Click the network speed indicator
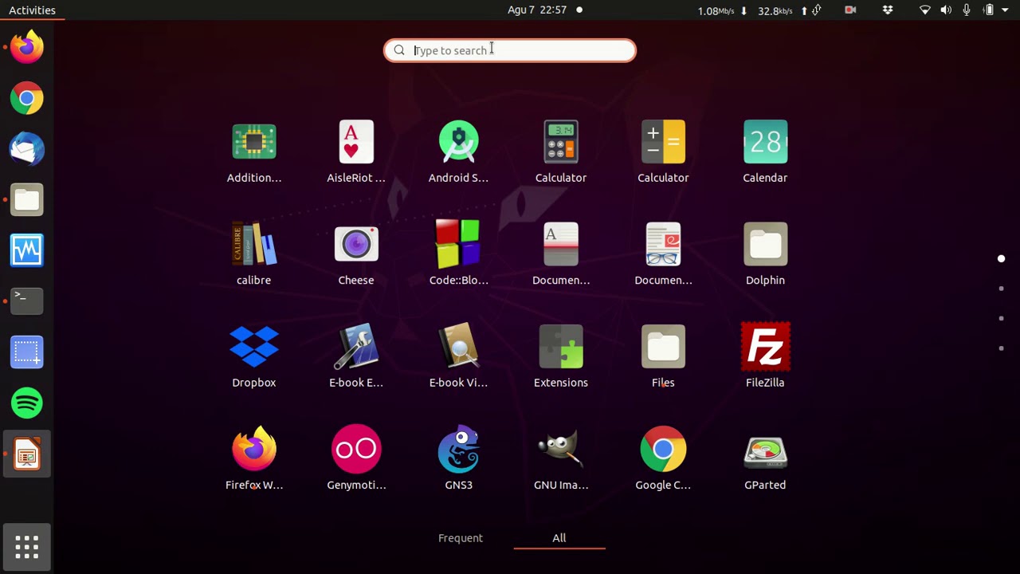 [x=757, y=10]
